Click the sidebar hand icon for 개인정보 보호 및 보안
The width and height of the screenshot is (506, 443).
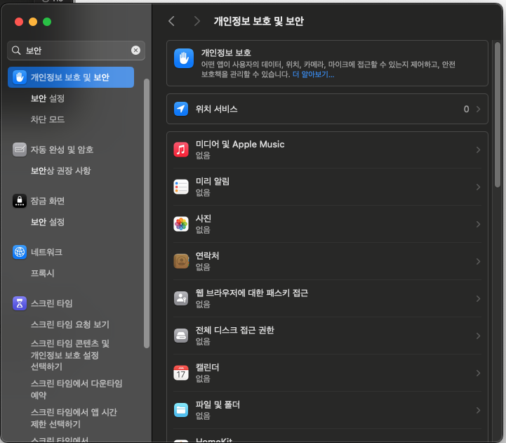(x=20, y=77)
